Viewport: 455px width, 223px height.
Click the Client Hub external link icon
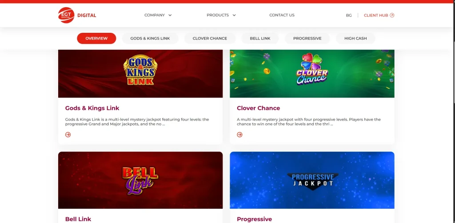click(x=392, y=15)
